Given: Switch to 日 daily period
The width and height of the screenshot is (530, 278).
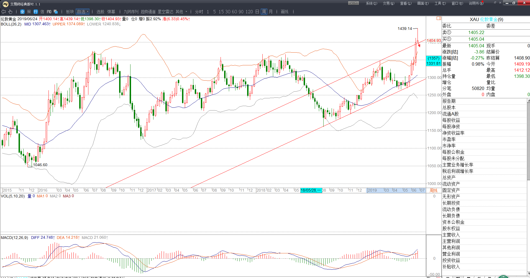Looking at the screenshot, I should click(257, 12).
